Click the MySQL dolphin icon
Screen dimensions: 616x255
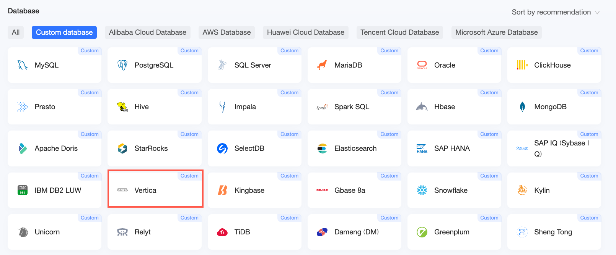[23, 65]
